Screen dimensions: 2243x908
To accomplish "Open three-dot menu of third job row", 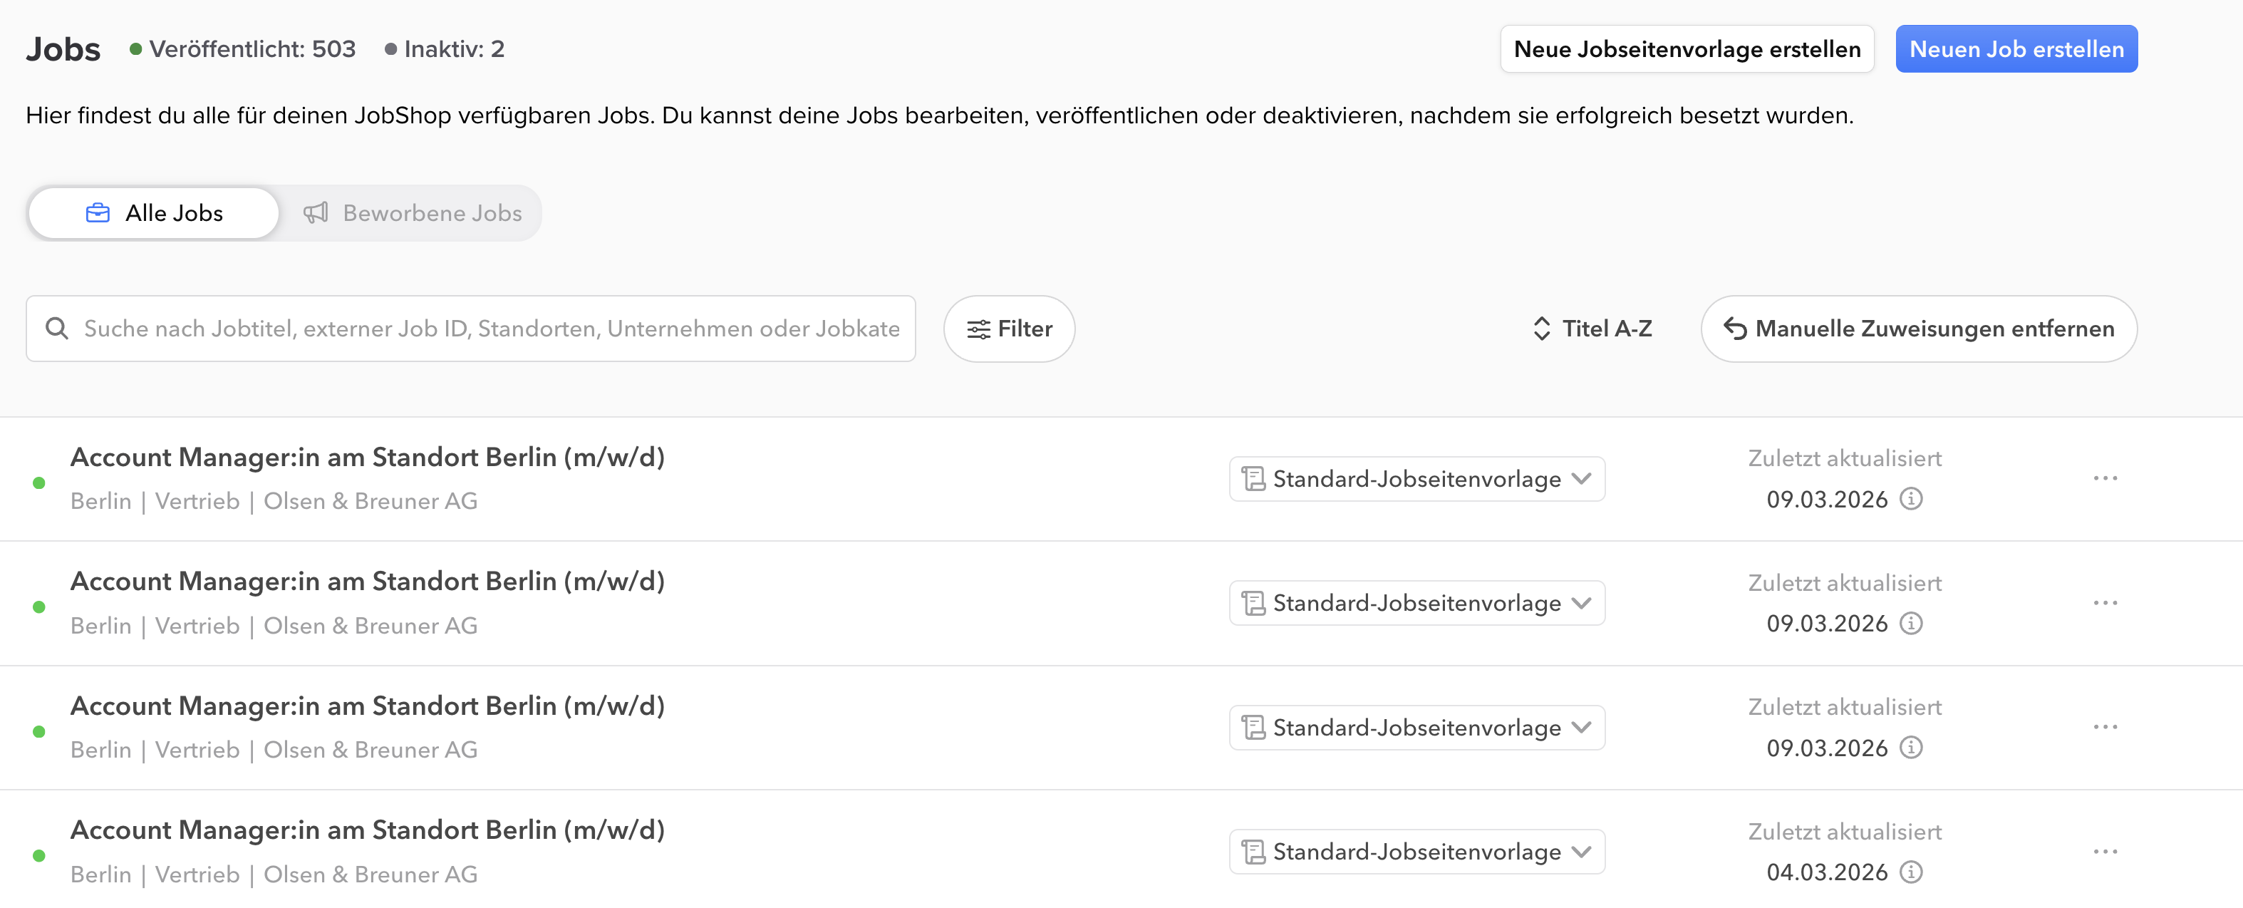I will 2105,726.
